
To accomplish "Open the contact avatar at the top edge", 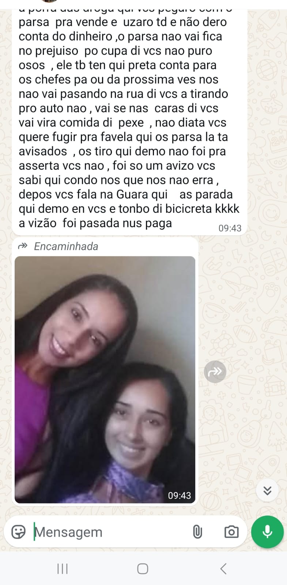I will pyautogui.click(x=49, y=1).
